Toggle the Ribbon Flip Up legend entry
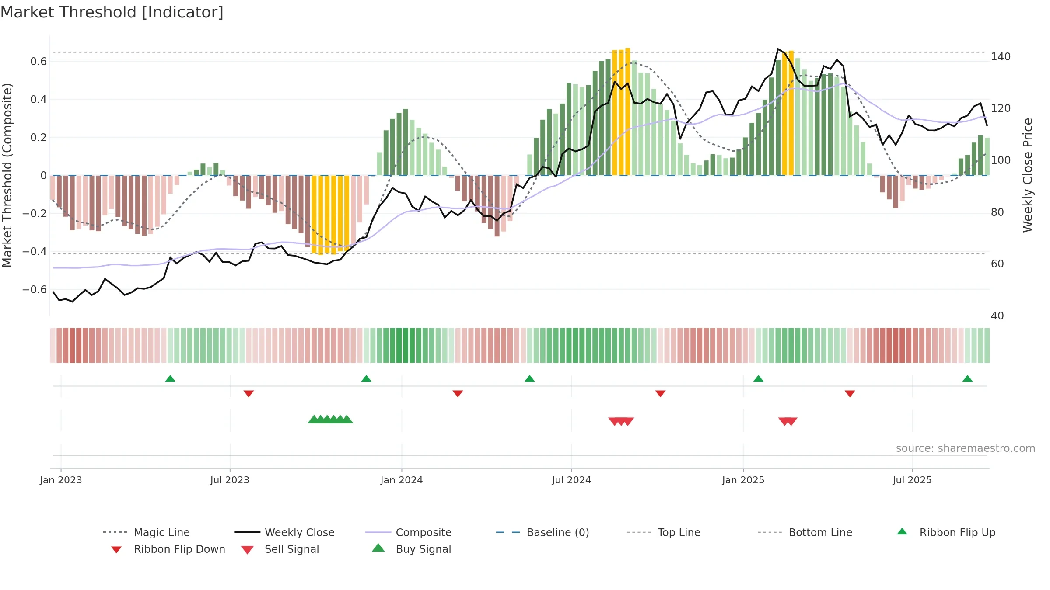Viewport: 1050px width, 590px height. click(946, 532)
